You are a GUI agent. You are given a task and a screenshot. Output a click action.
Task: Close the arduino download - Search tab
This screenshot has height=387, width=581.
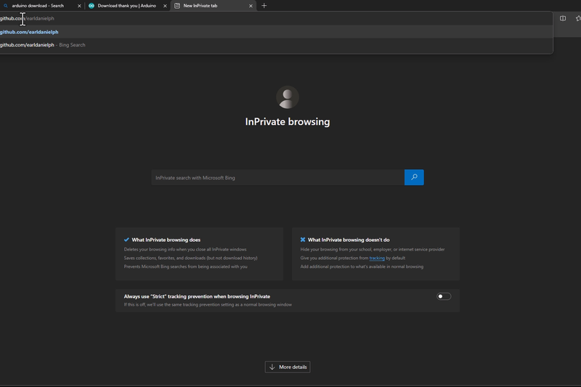pyautogui.click(x=79, y=6)
